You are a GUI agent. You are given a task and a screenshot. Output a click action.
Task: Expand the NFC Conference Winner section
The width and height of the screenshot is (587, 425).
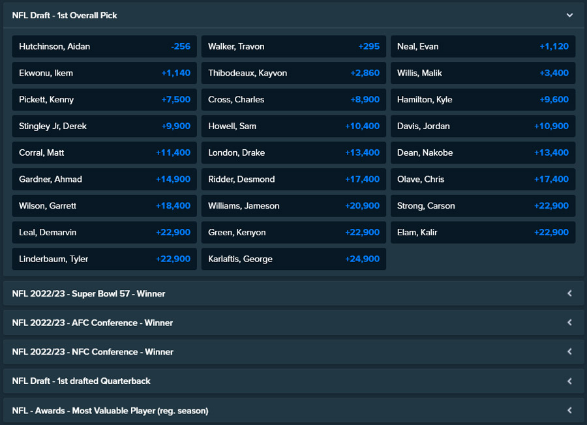click(293, 352)
